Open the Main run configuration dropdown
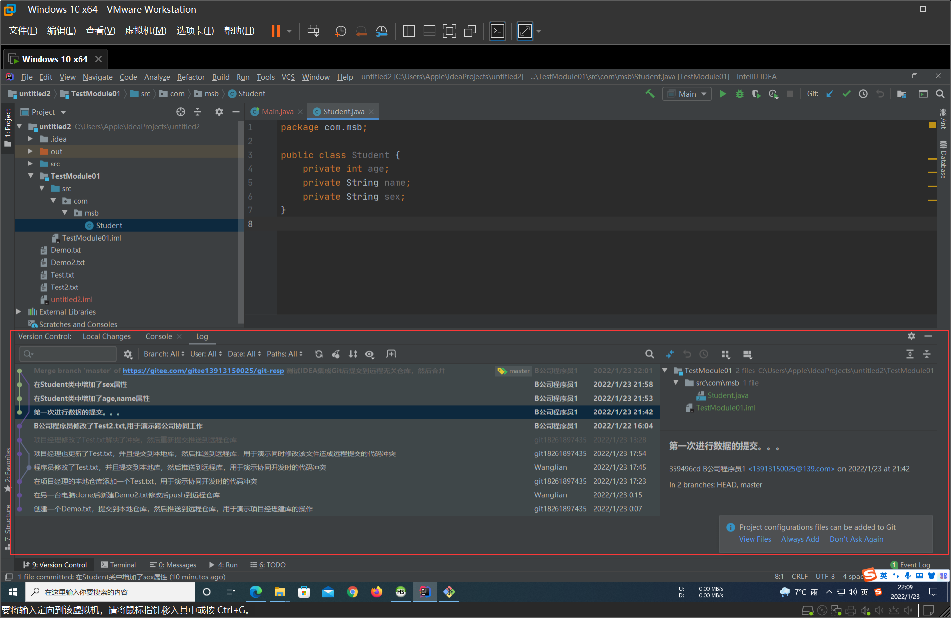 click(687, 94)
